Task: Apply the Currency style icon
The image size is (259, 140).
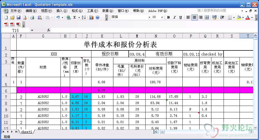Action: pos(214,17)
